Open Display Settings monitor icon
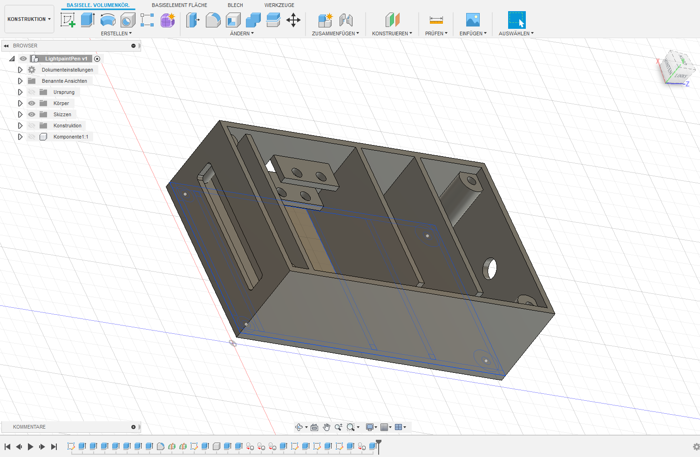The image size is (700, 457). click(370, 427)
